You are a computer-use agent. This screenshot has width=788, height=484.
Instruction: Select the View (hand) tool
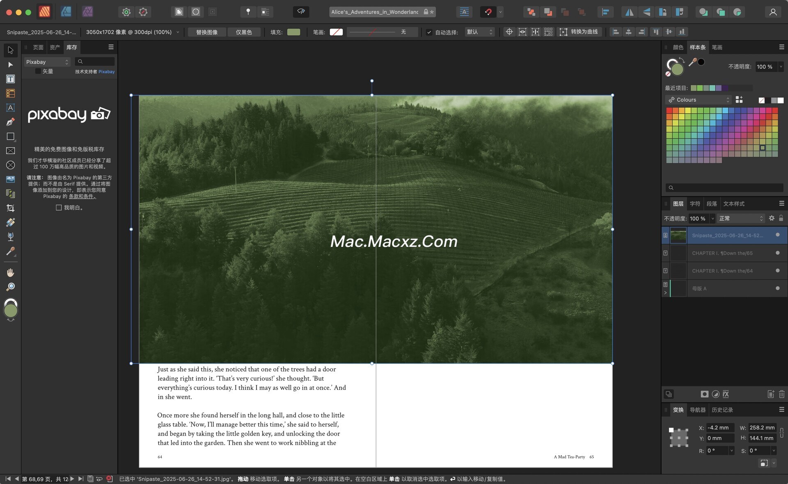tap(10, 272)
